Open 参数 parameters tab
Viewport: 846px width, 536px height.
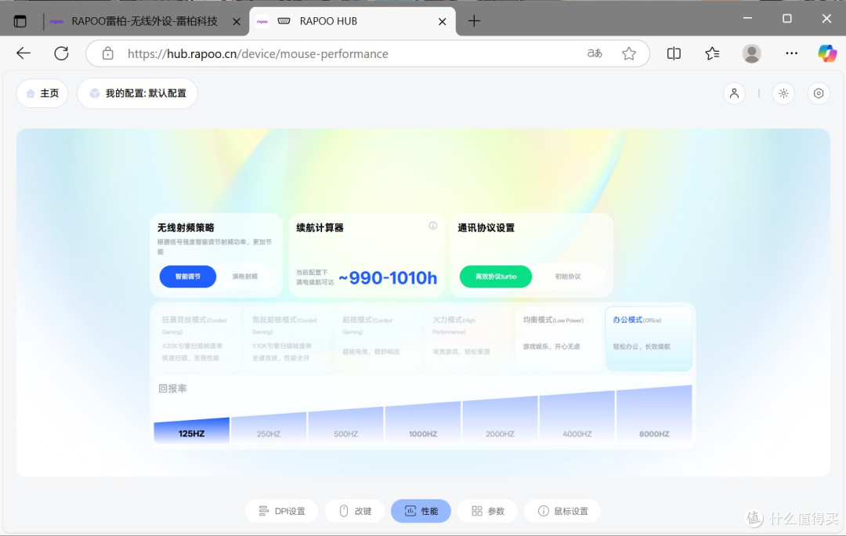pos(488,511)
